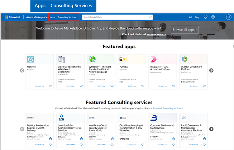Click Contact Me on DevOps Acceleration card
Image resolution: width=234 pixels, height=150 pixels.
(x=39, y=145)
